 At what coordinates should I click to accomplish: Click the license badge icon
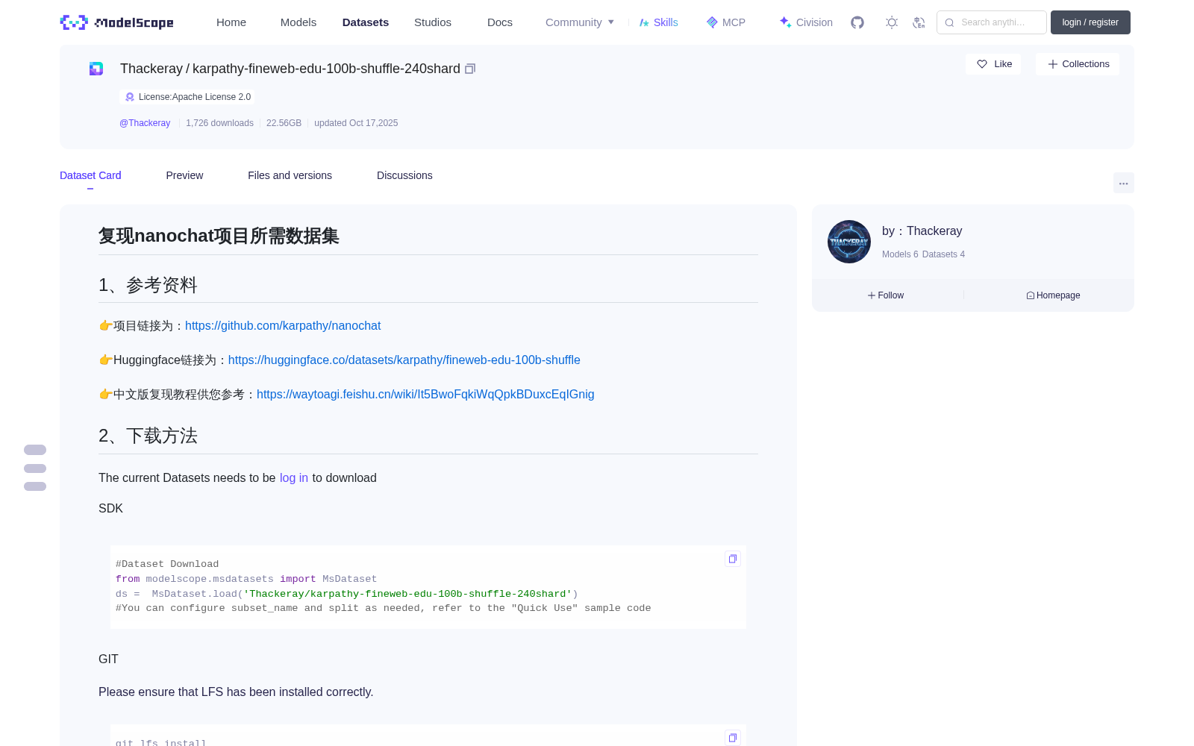[x=130, y=97]
